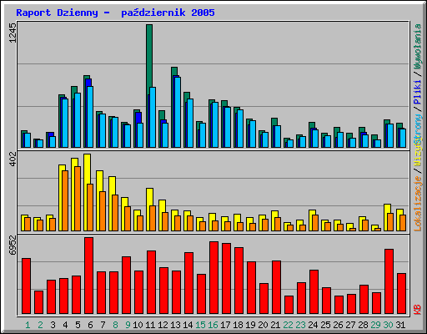Click day label 15 on x-axis
The height and width of the screenshot is (334, 427).
pos(200,325)
